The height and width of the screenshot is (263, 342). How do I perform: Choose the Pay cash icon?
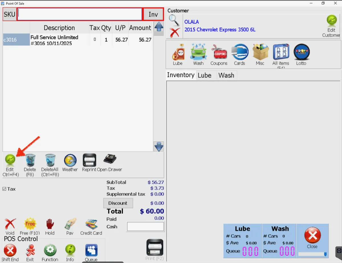[x=70, y=224]
